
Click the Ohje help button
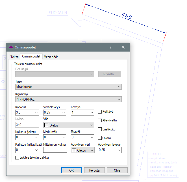117,170
